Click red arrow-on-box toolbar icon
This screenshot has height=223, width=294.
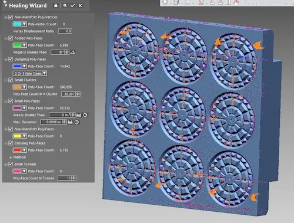click(236, 2)
